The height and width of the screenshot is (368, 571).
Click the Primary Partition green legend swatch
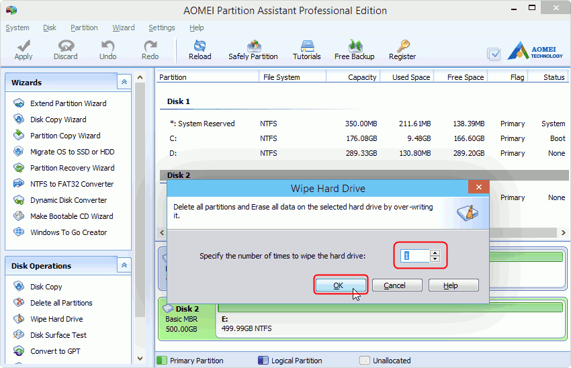click(x=161, y=361)
